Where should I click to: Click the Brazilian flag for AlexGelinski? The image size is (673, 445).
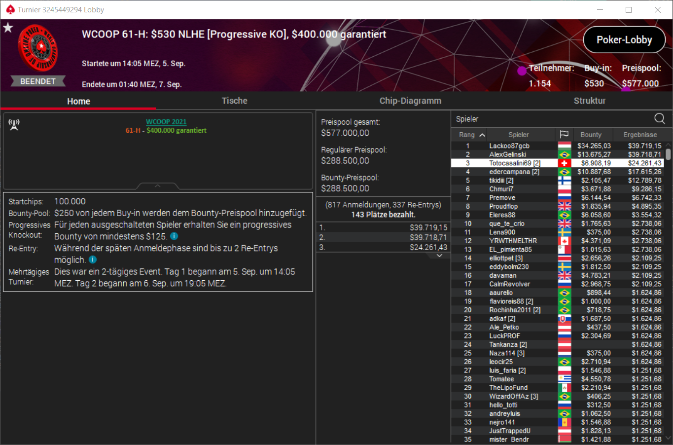(x=564, y=154)
